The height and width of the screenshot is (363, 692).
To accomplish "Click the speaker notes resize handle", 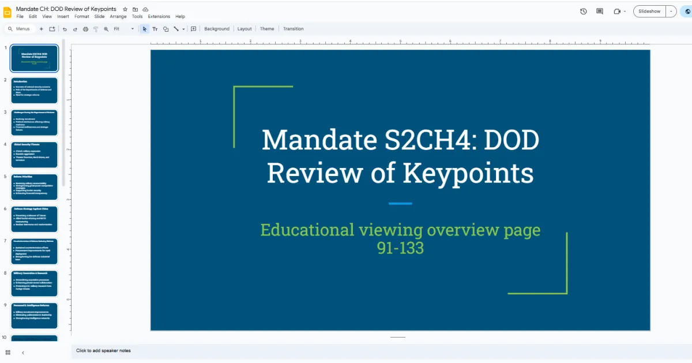I will 398,337.
